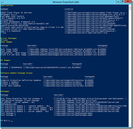The width and height of the screenshot is (133, 129).
Task: Click the Windows 7 ENTERPRISE row
Action: click(41, 68)
